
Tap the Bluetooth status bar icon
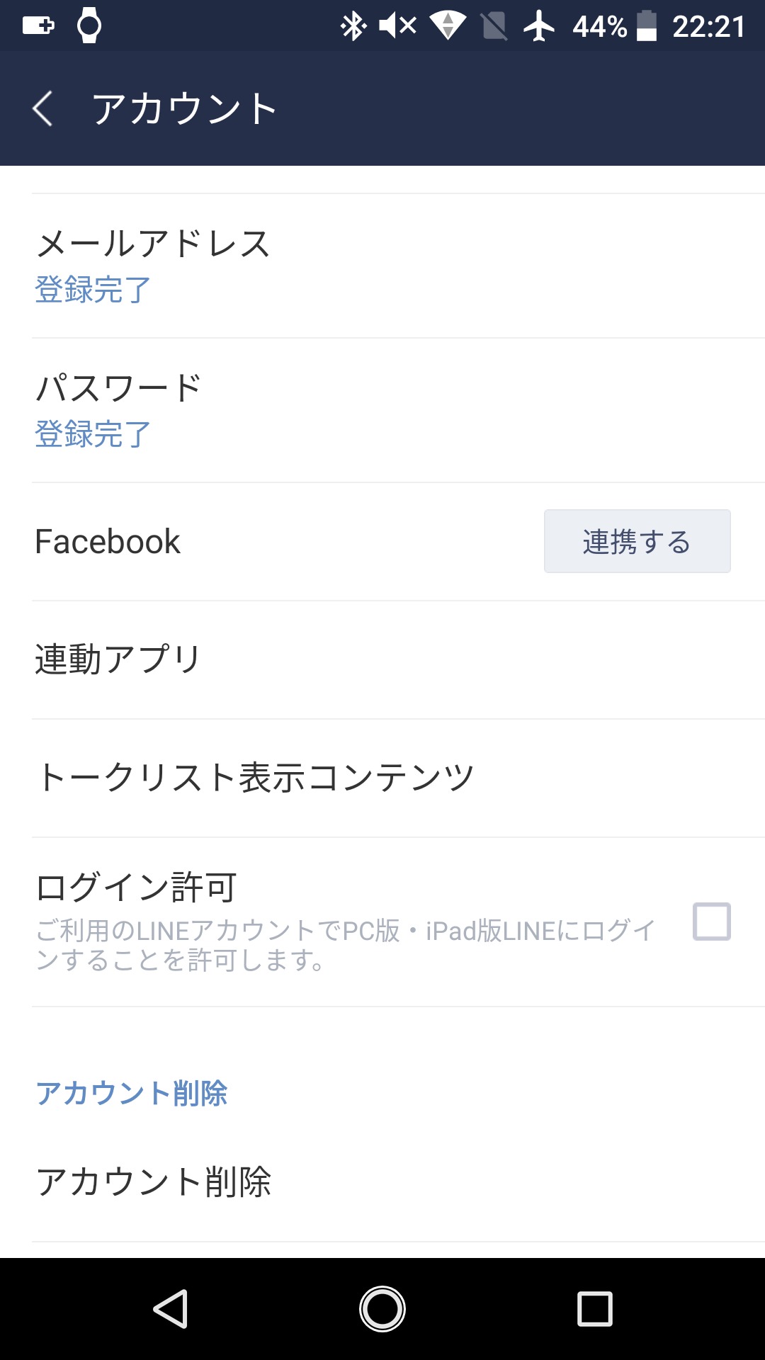[x=352, y=27]
